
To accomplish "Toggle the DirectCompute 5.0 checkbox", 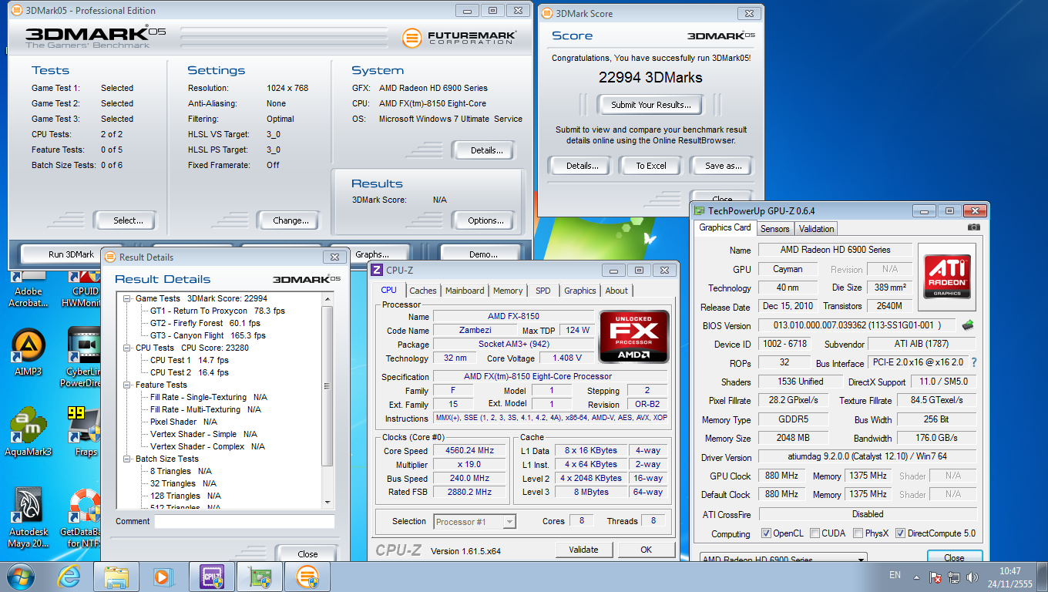I will [900, 533].
